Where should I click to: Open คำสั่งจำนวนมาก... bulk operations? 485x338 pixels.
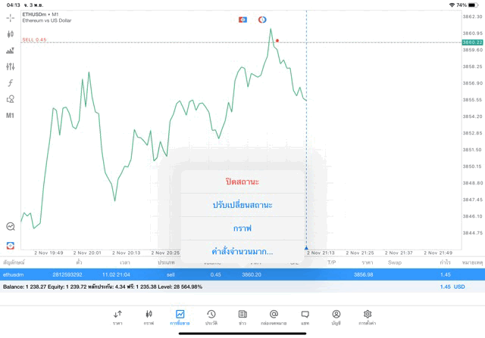(x=242, y=251)
